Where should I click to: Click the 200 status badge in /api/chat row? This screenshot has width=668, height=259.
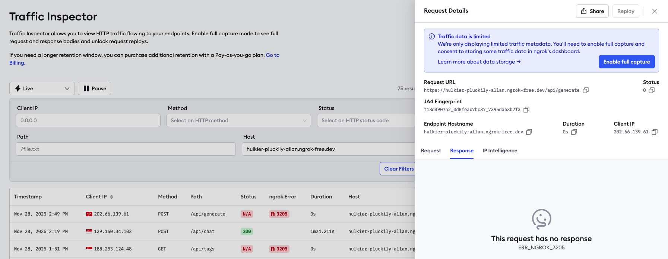[x=247, y=232]
